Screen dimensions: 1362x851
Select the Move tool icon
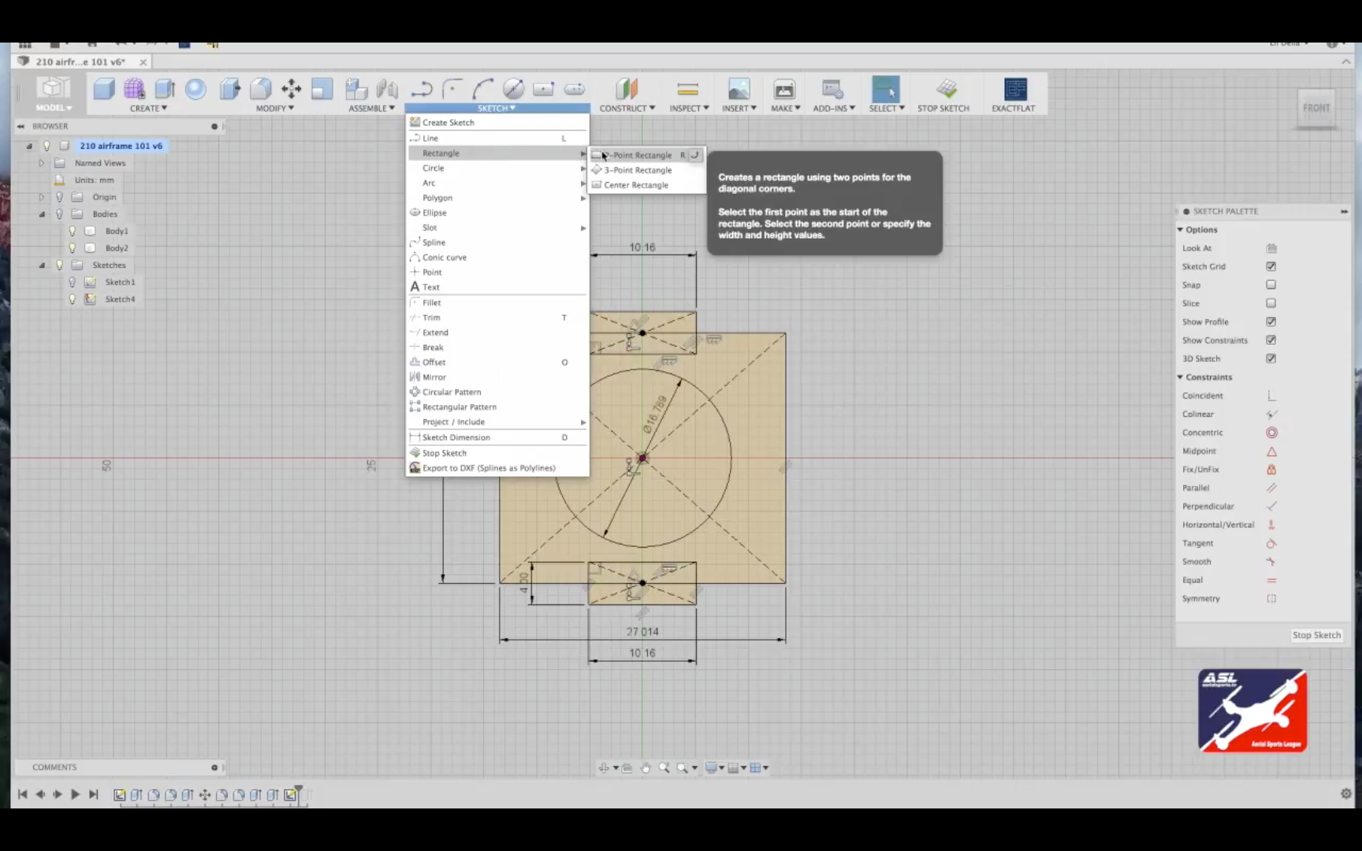pos(291,89)
